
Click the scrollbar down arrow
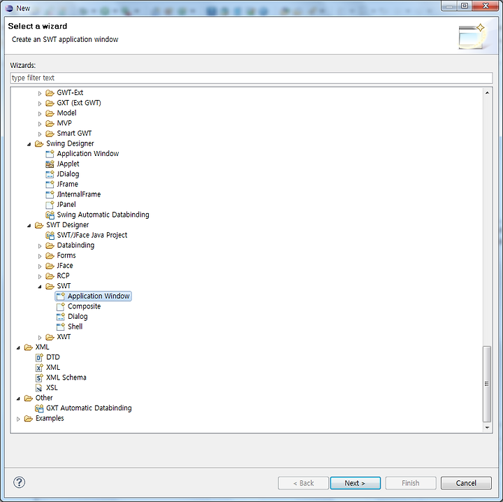(x=487, y=427)
